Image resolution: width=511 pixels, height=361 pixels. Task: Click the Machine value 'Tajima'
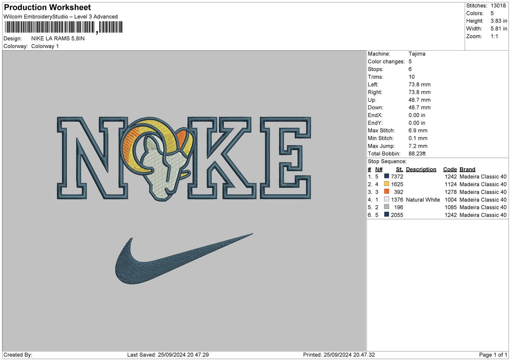[x=417, y=54]
